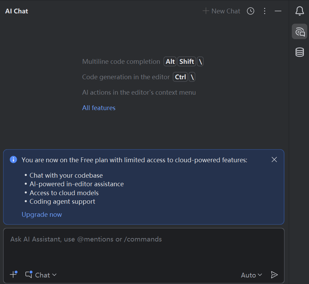
Task: Dismiss the Free plan banner
Action: pyautogui.click(x=274, y=159)
